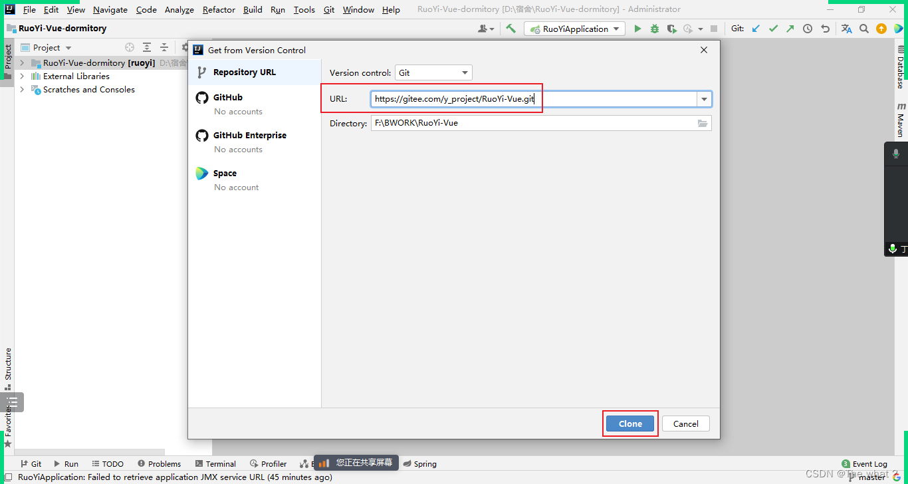
Task: Open the Favorites side tab
Action: pos(8,425)
